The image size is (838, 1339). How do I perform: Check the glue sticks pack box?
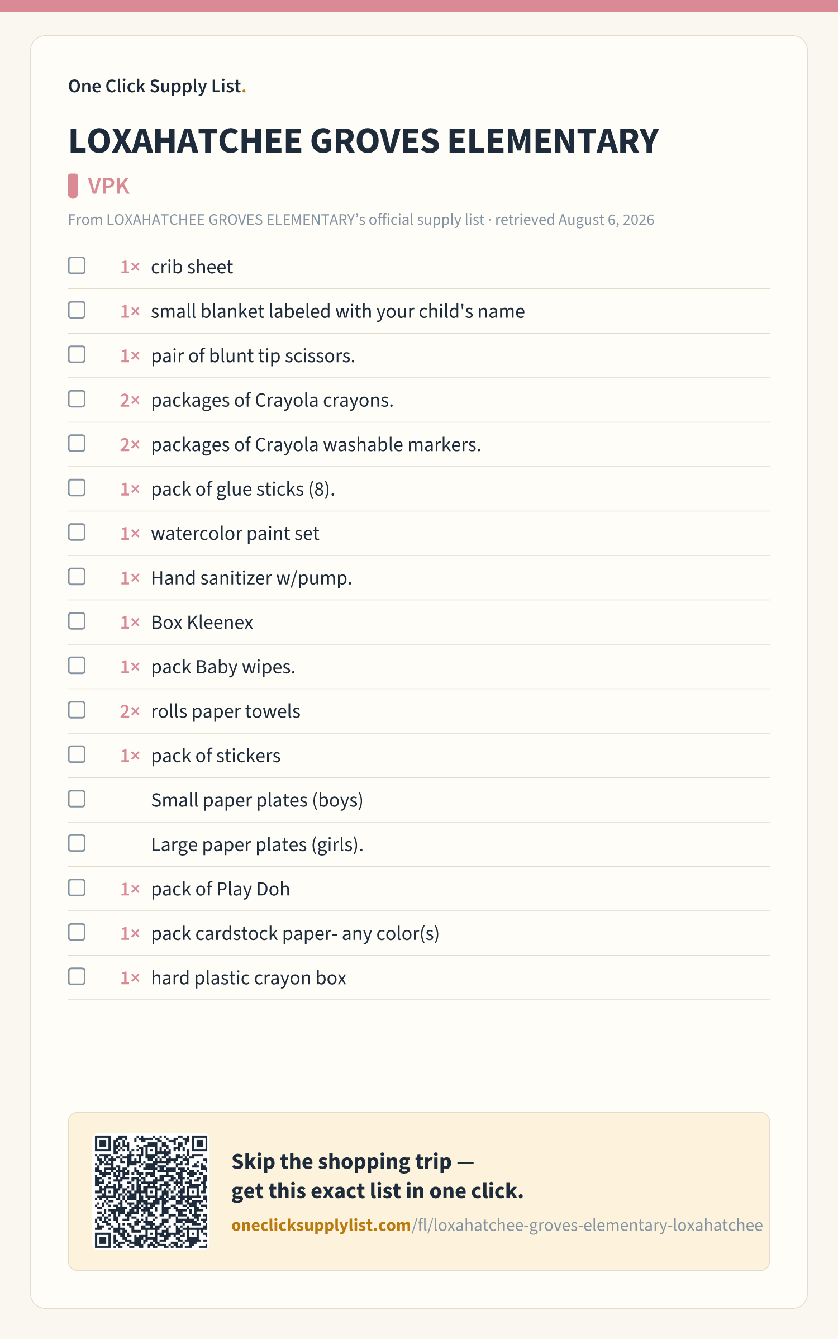(x=77, y=488)
